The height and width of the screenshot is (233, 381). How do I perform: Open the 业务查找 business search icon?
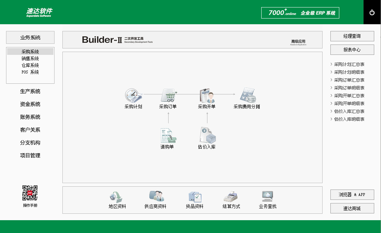coord(267,197)
